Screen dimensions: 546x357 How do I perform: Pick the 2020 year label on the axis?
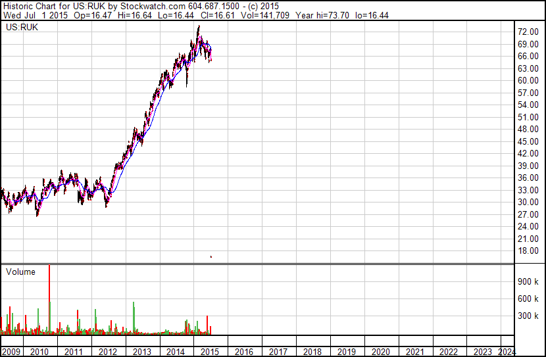click(x=381, y=352)
